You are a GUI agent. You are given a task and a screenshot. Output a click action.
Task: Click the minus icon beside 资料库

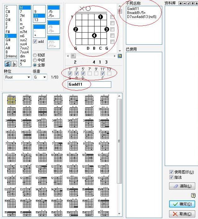184,3
